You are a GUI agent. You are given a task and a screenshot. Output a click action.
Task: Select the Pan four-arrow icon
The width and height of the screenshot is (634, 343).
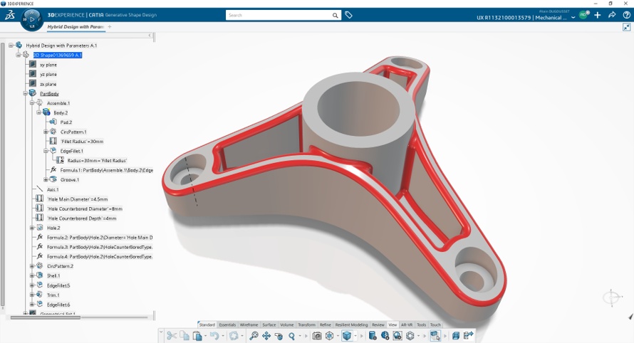(266, 335)
